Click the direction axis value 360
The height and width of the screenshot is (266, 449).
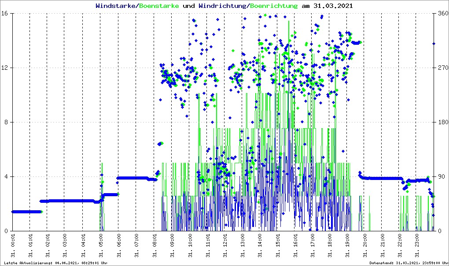tap(443, 14)
